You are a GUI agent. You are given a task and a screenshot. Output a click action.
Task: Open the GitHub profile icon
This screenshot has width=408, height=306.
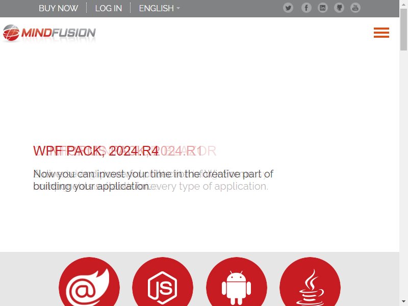tap(339, 8)
